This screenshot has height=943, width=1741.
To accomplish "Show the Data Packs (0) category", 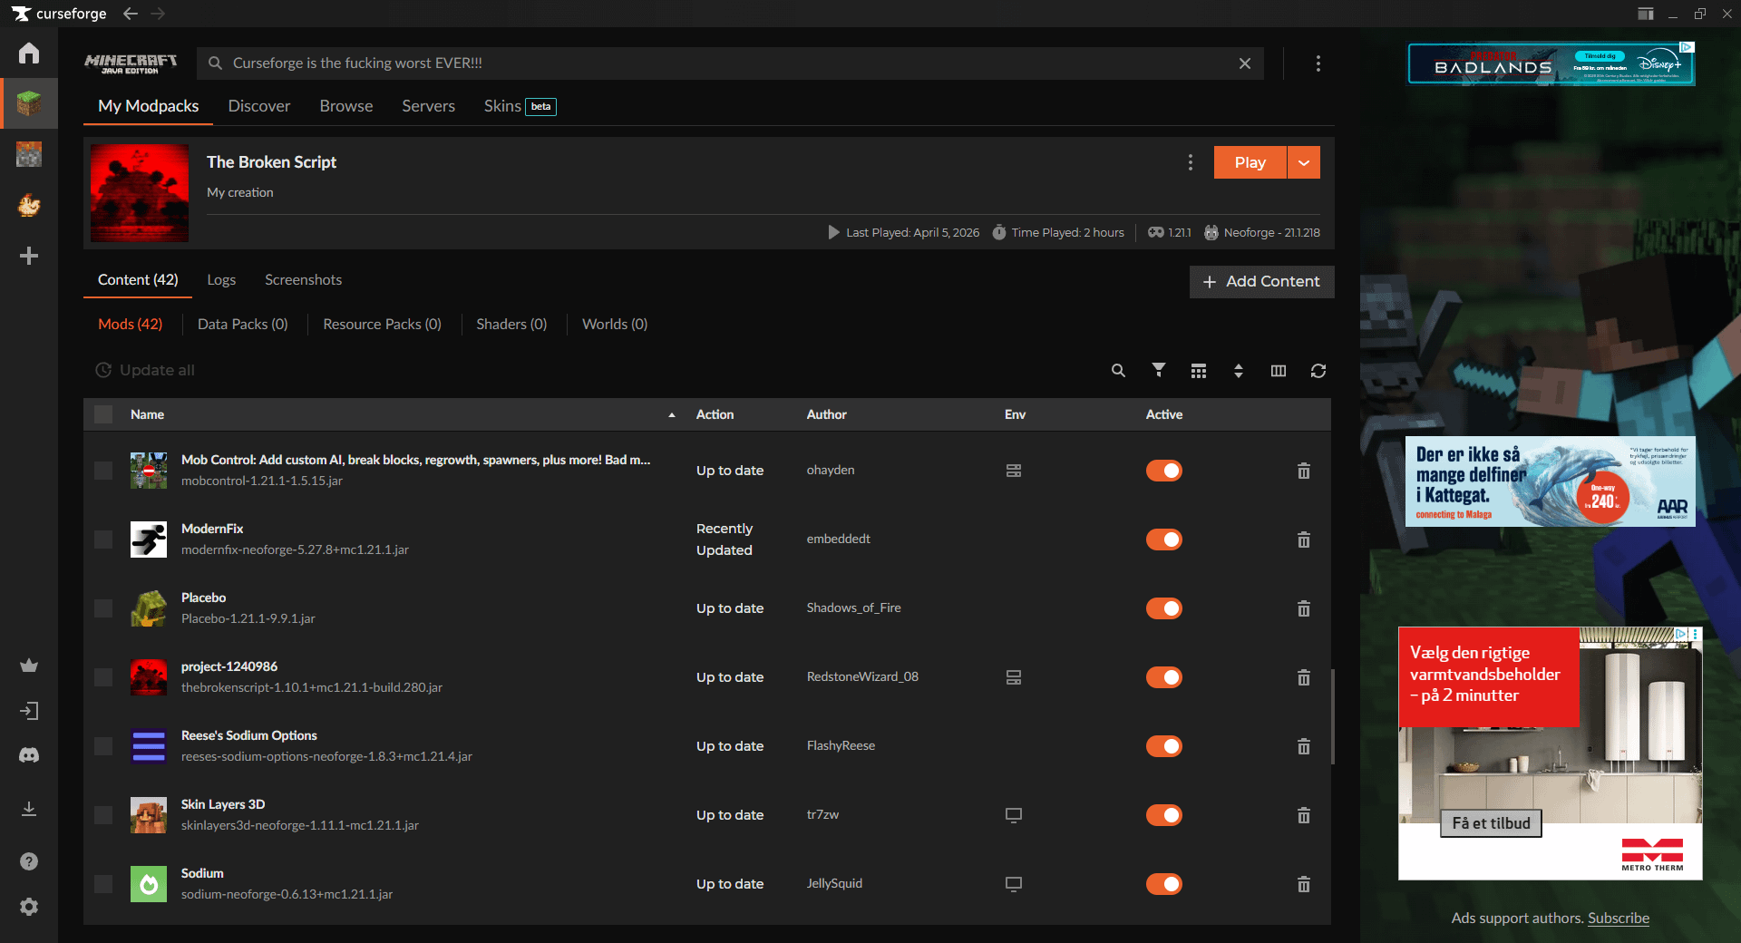I will (243, 324).
